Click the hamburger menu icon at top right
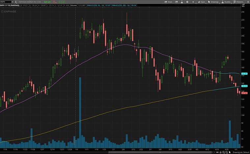This screenshot has width=250, height=154. (248, 2)
